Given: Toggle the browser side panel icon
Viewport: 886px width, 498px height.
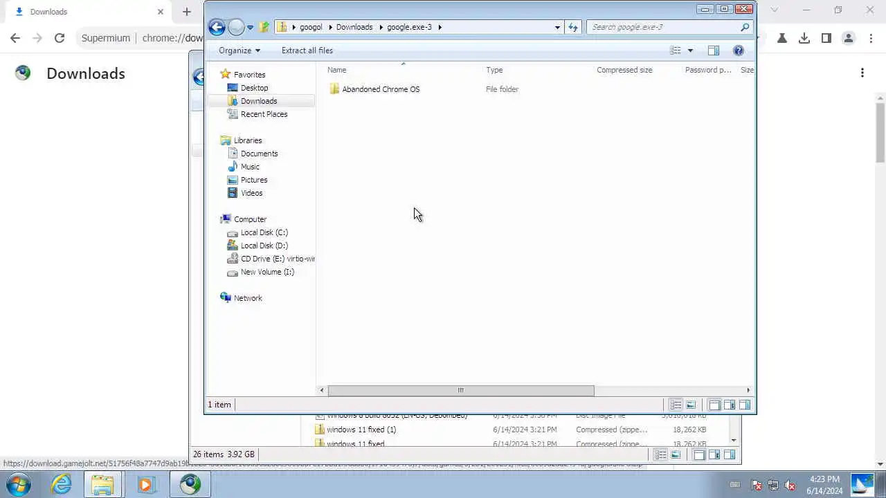Looking at the screenshot, I should click(826, 38).
